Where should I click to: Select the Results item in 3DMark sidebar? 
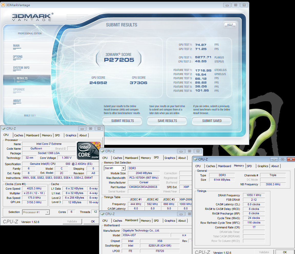22,78
